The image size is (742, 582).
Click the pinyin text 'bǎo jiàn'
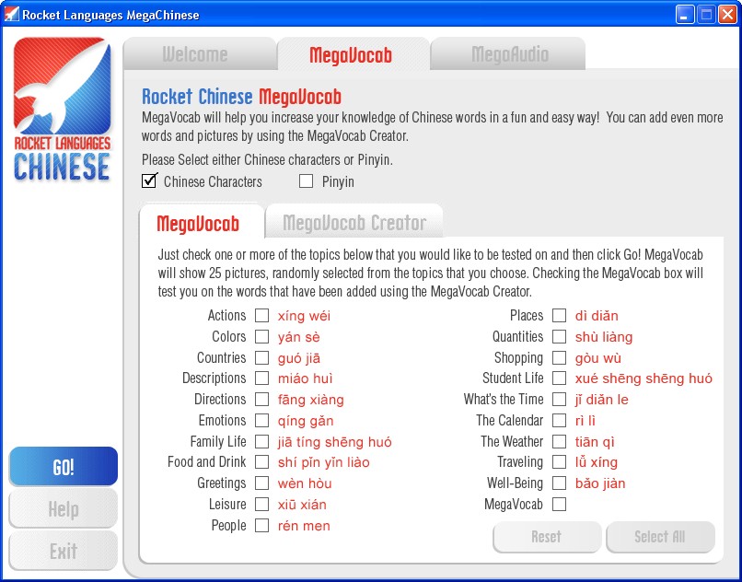click(600, 483)
